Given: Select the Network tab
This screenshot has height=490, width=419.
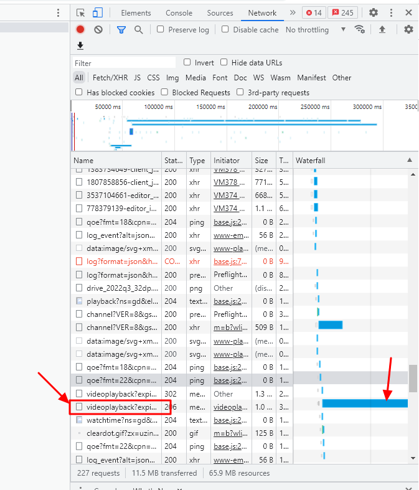Looking at the screenshot, I should pos(262,13).
